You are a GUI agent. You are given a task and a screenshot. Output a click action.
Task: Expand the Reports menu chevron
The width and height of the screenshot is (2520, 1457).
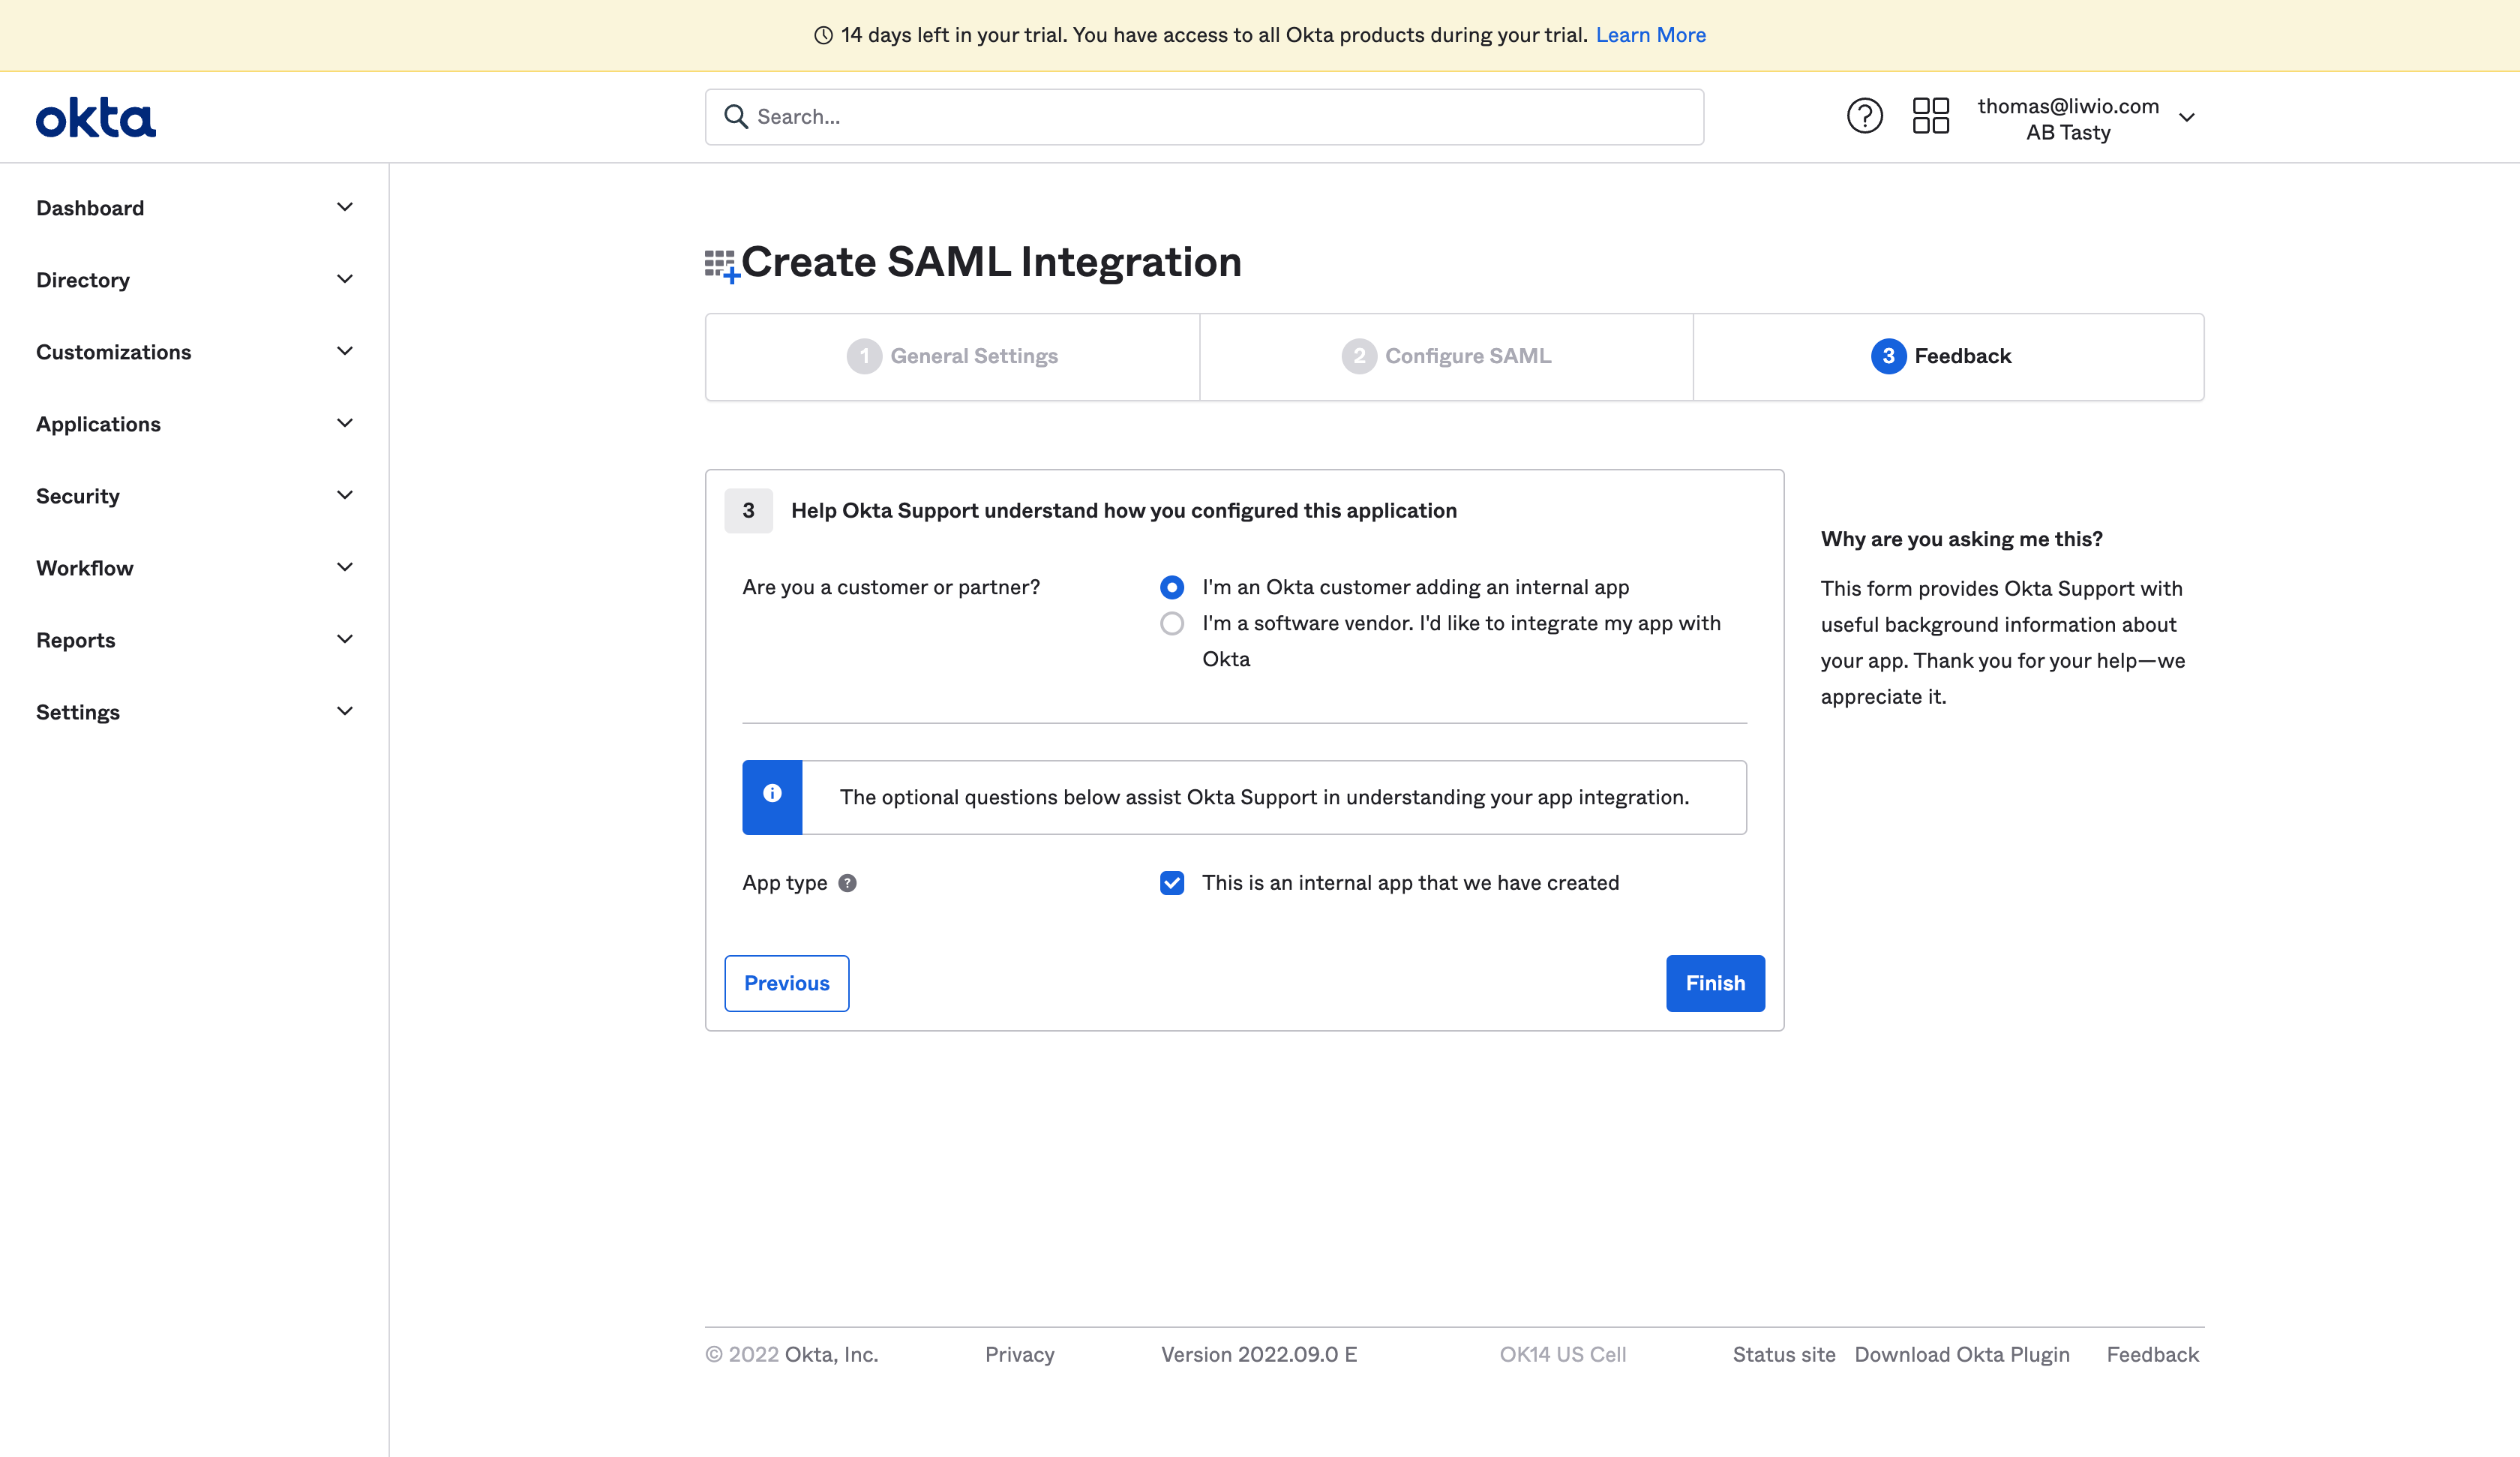[345, 639]
